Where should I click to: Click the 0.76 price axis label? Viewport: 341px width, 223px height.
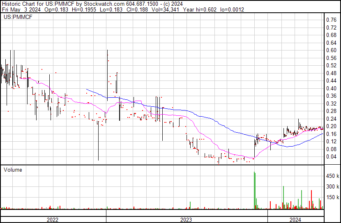[x=331, y=20]
